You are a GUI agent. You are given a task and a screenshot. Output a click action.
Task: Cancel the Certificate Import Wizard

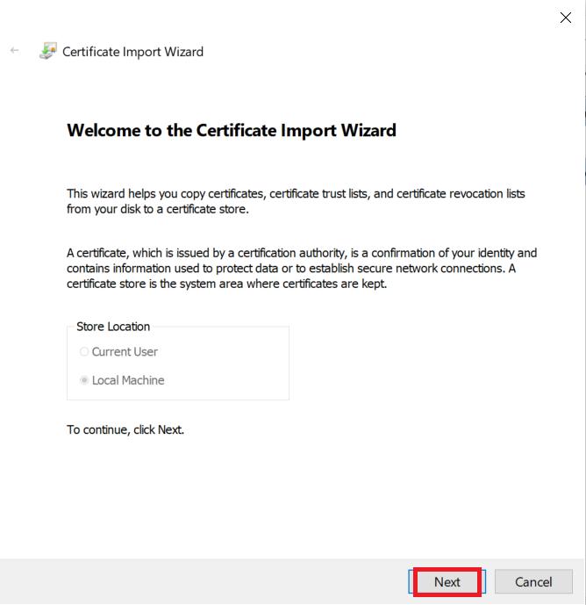tap(533, 581)
